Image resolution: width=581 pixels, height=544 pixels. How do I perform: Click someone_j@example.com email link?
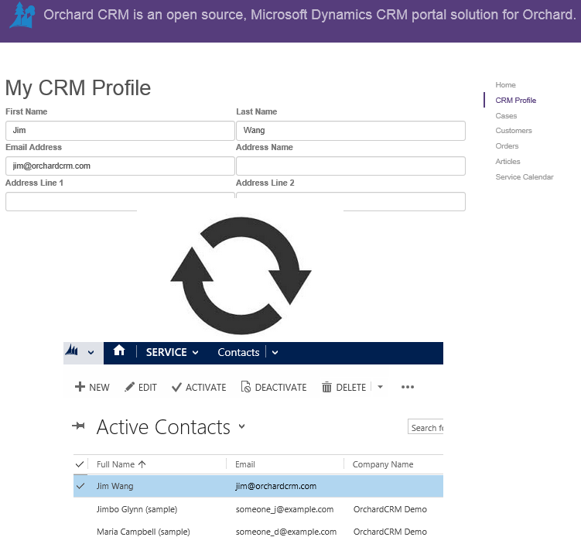[x=285, y=509]
